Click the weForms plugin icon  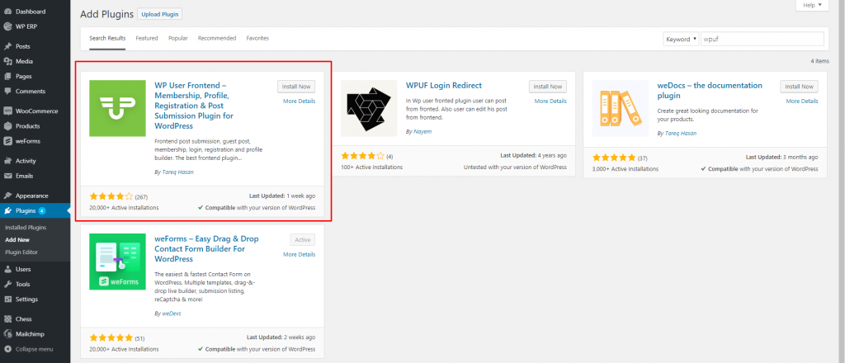point(116,262)
